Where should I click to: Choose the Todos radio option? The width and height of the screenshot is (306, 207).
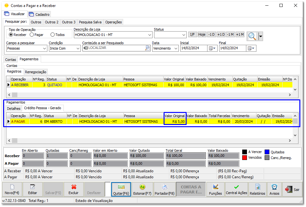(x=52, y=35)
